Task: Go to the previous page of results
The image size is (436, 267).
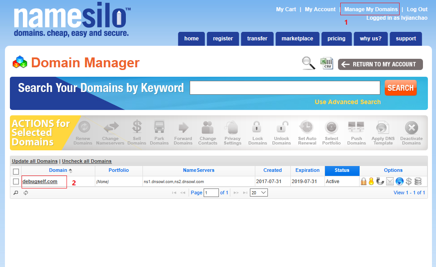Action: coord(182,193)
